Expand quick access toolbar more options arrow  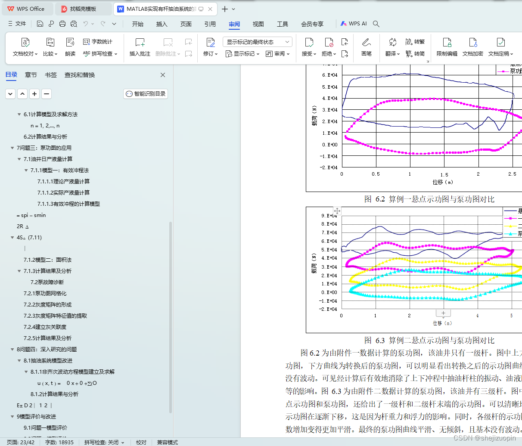[114, 24]
